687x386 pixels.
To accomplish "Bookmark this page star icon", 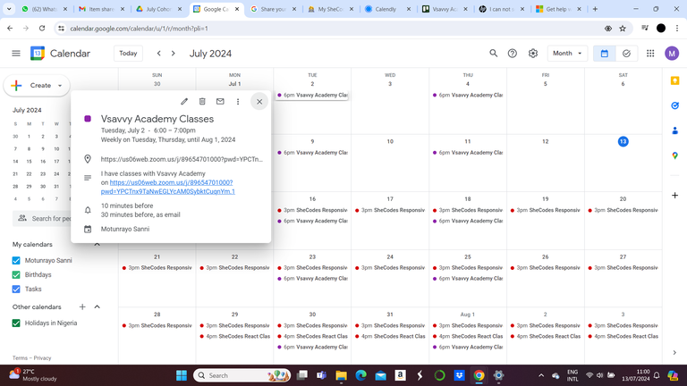I will [x=623, y=29].
